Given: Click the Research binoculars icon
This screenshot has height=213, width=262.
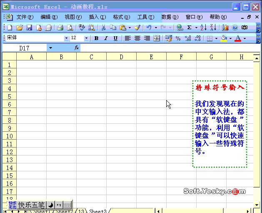Looking at the screenshot, I should pos(91,28).
